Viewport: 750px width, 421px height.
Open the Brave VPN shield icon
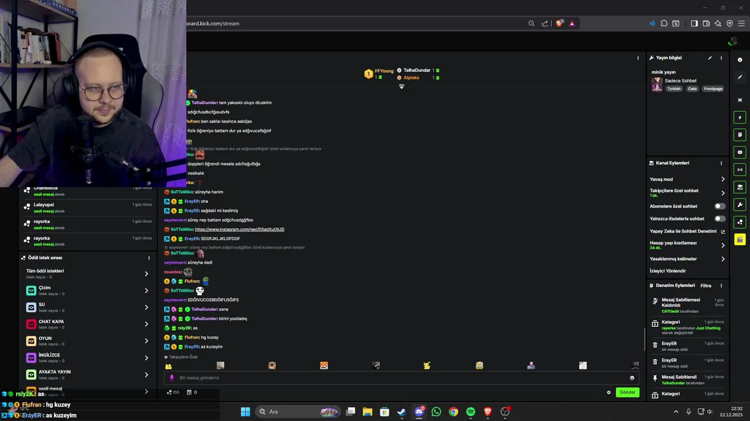729,23
